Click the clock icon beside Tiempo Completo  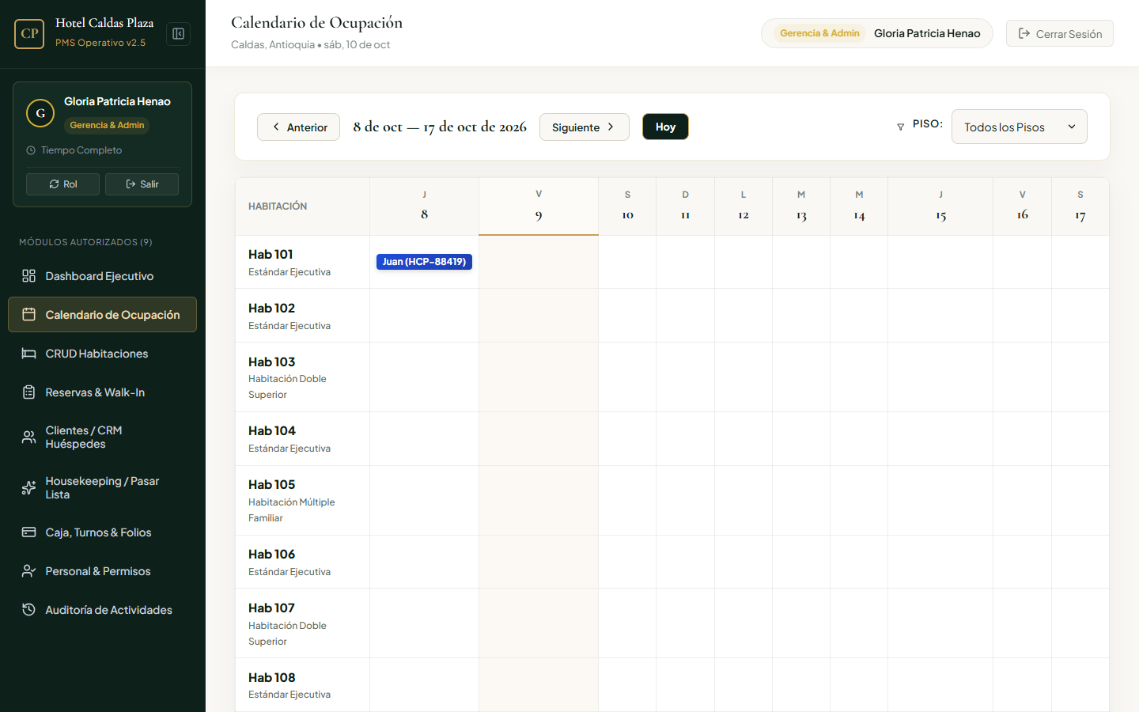pyautogui.click(x=31, y=150)
